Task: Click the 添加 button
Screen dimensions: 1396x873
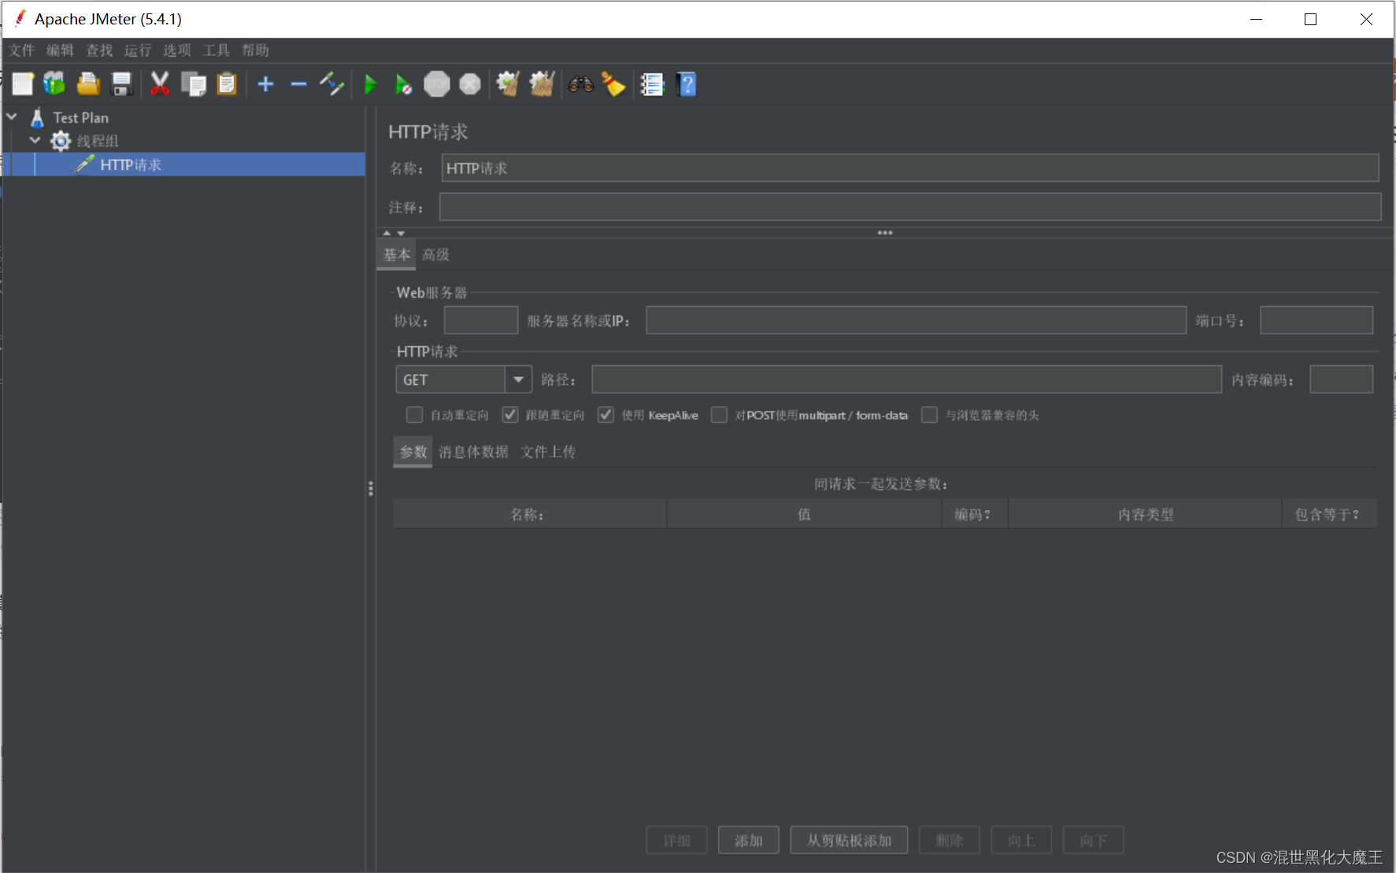Action: [749, 841]
